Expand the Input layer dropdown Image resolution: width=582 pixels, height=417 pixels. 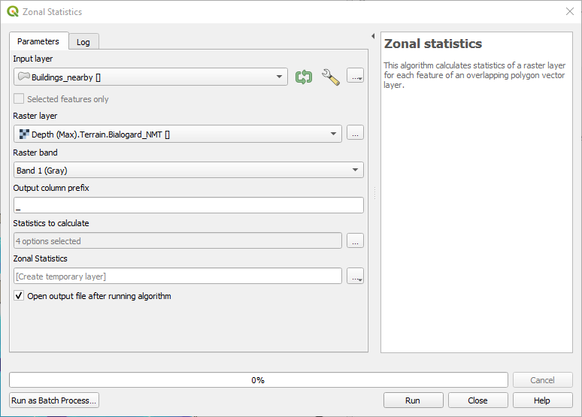click(x=279, y=77)
